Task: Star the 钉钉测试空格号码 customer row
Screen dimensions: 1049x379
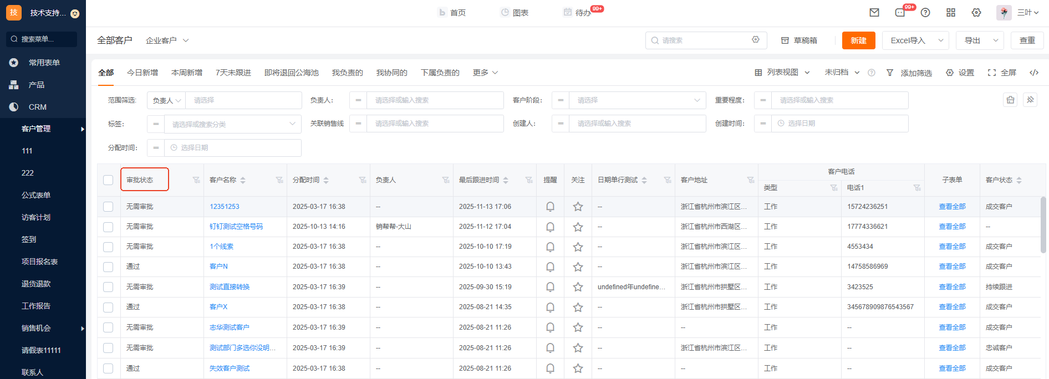Action: click(578, 227)
